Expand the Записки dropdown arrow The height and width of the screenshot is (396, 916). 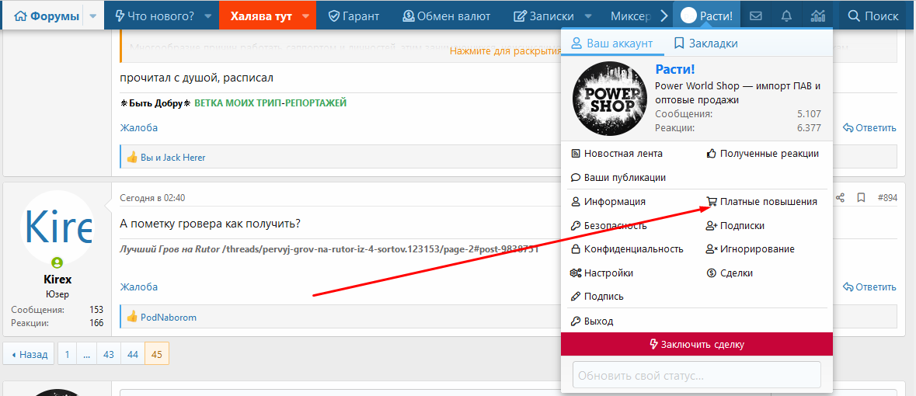[x=588, y=16]
